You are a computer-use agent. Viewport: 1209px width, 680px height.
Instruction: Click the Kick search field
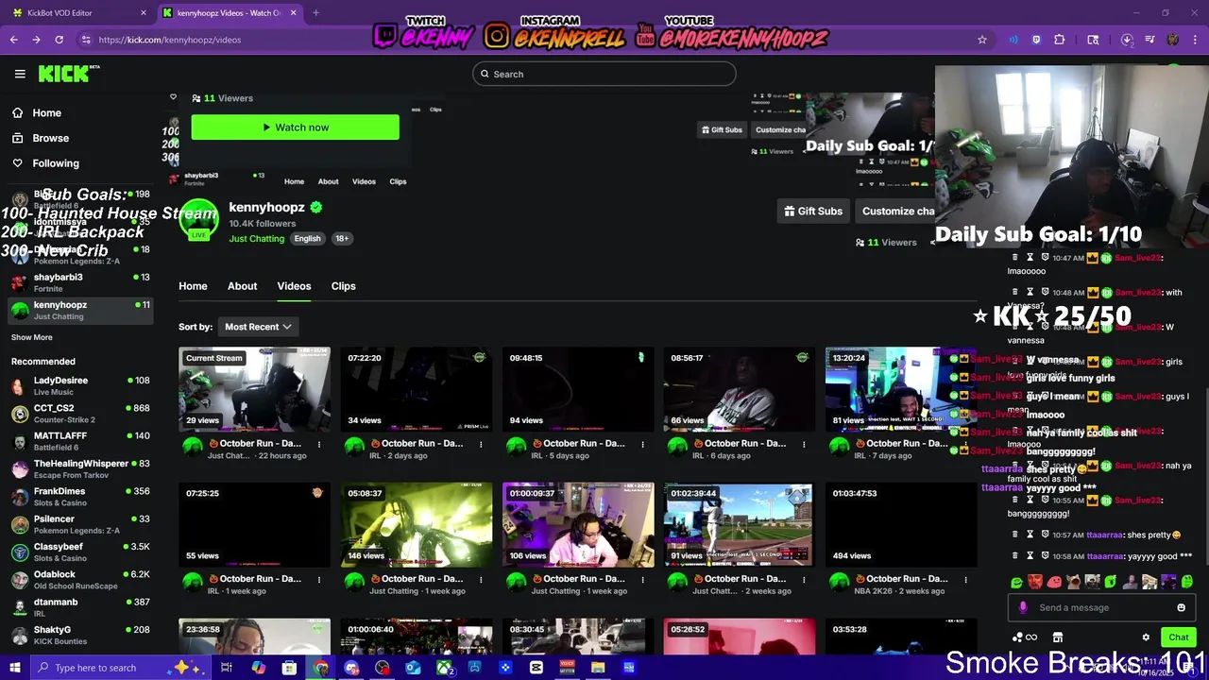604,74
